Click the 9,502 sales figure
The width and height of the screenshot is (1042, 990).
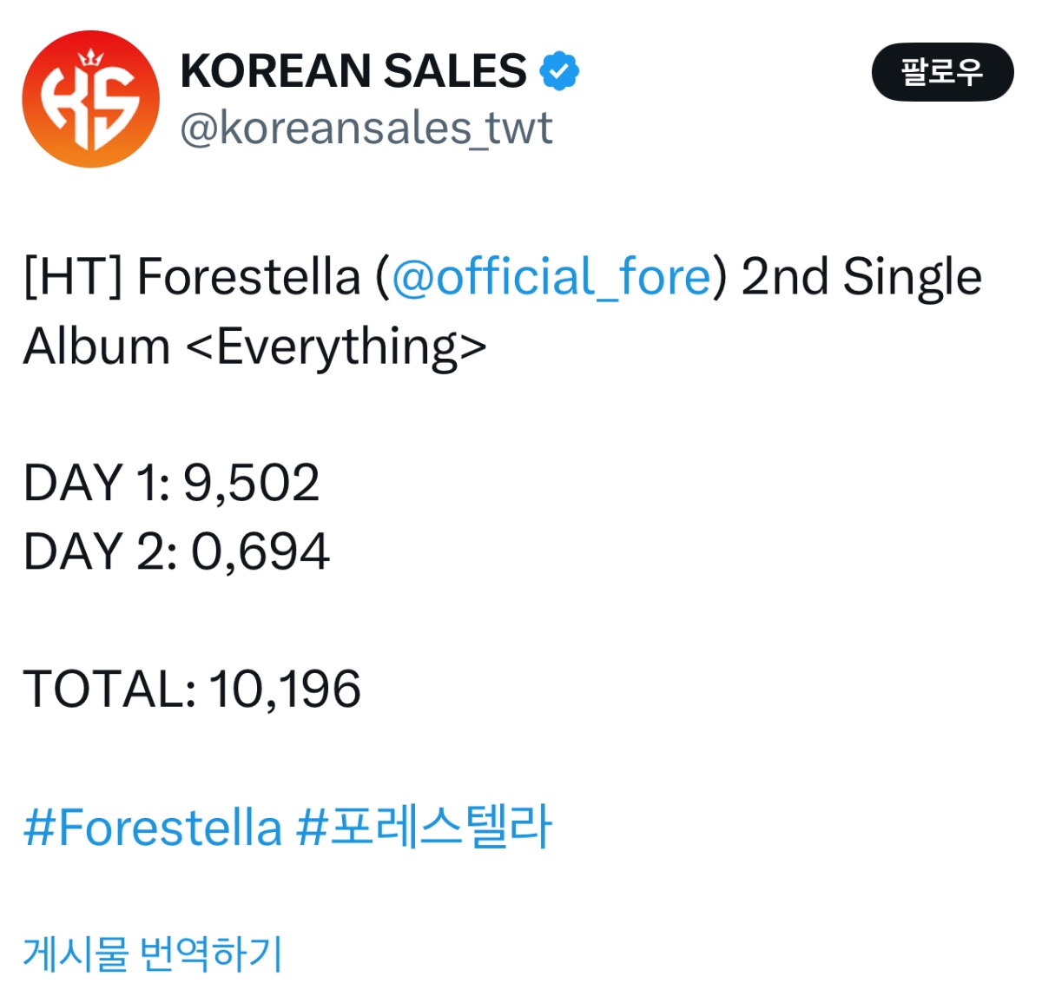click(x=251, y=483)
